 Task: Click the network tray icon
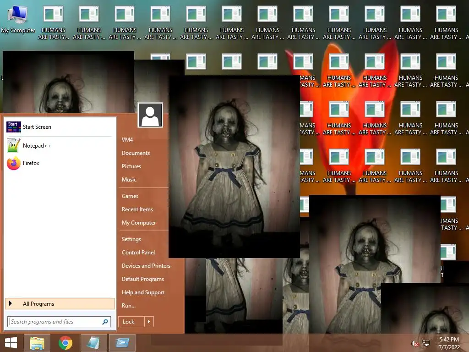(x=426, y=344)
